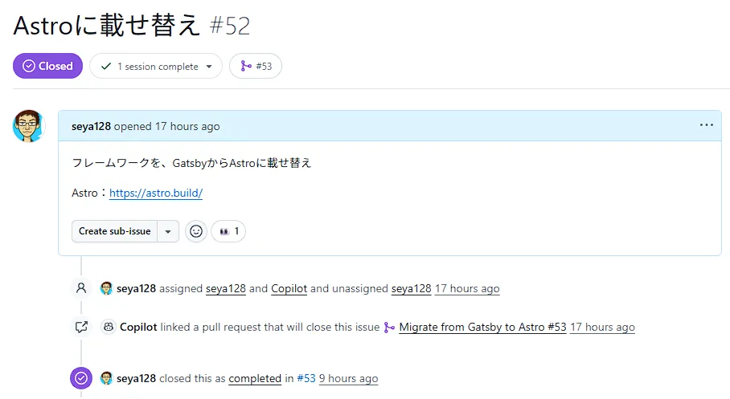Open Migrate from Gatsby to Astro #53 link
The image size is (730, 399).
(483, 328)
